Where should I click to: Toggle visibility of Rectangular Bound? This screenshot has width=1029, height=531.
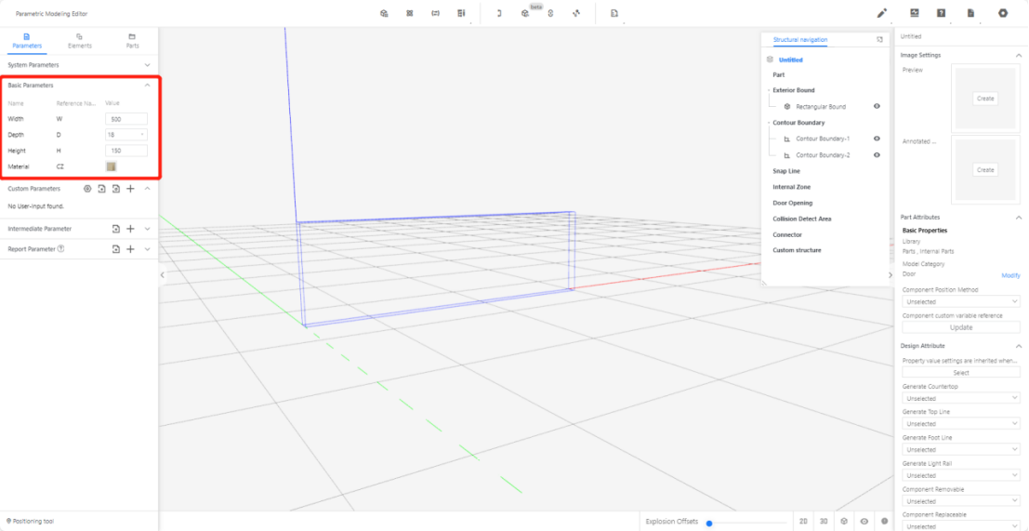click(x=877, y=107)
